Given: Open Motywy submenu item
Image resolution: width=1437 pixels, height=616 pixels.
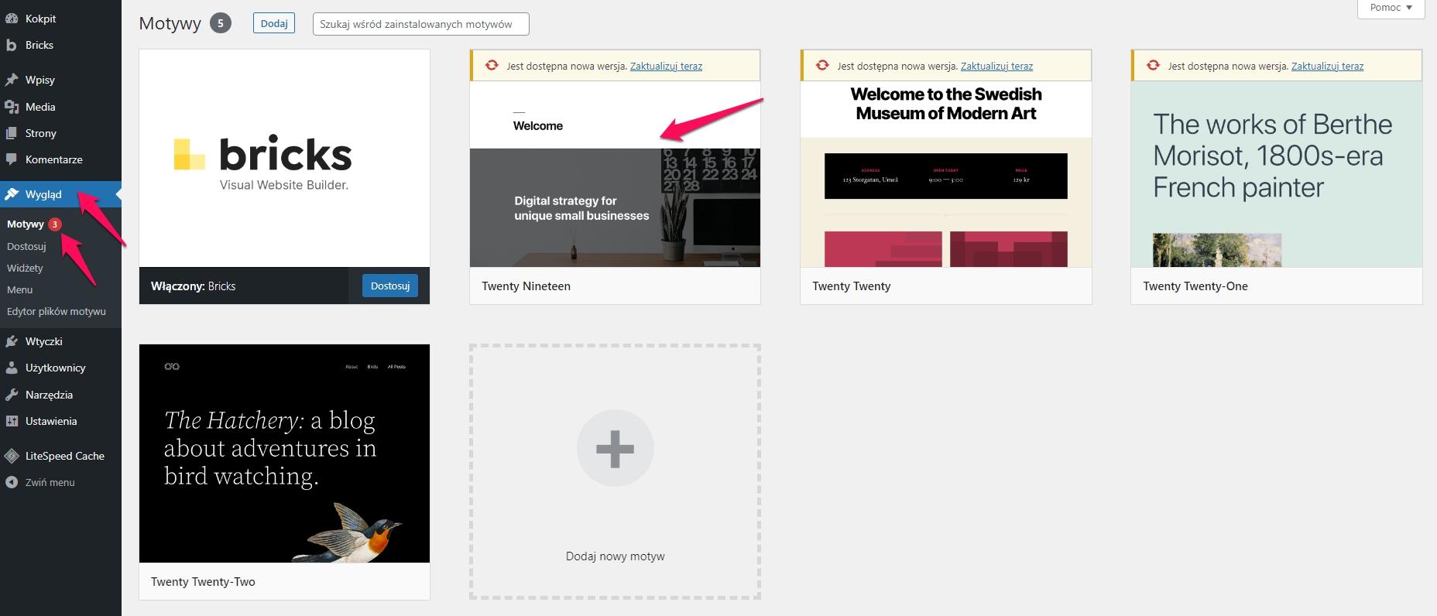Looking at the screenshot, I should [26, 224].
